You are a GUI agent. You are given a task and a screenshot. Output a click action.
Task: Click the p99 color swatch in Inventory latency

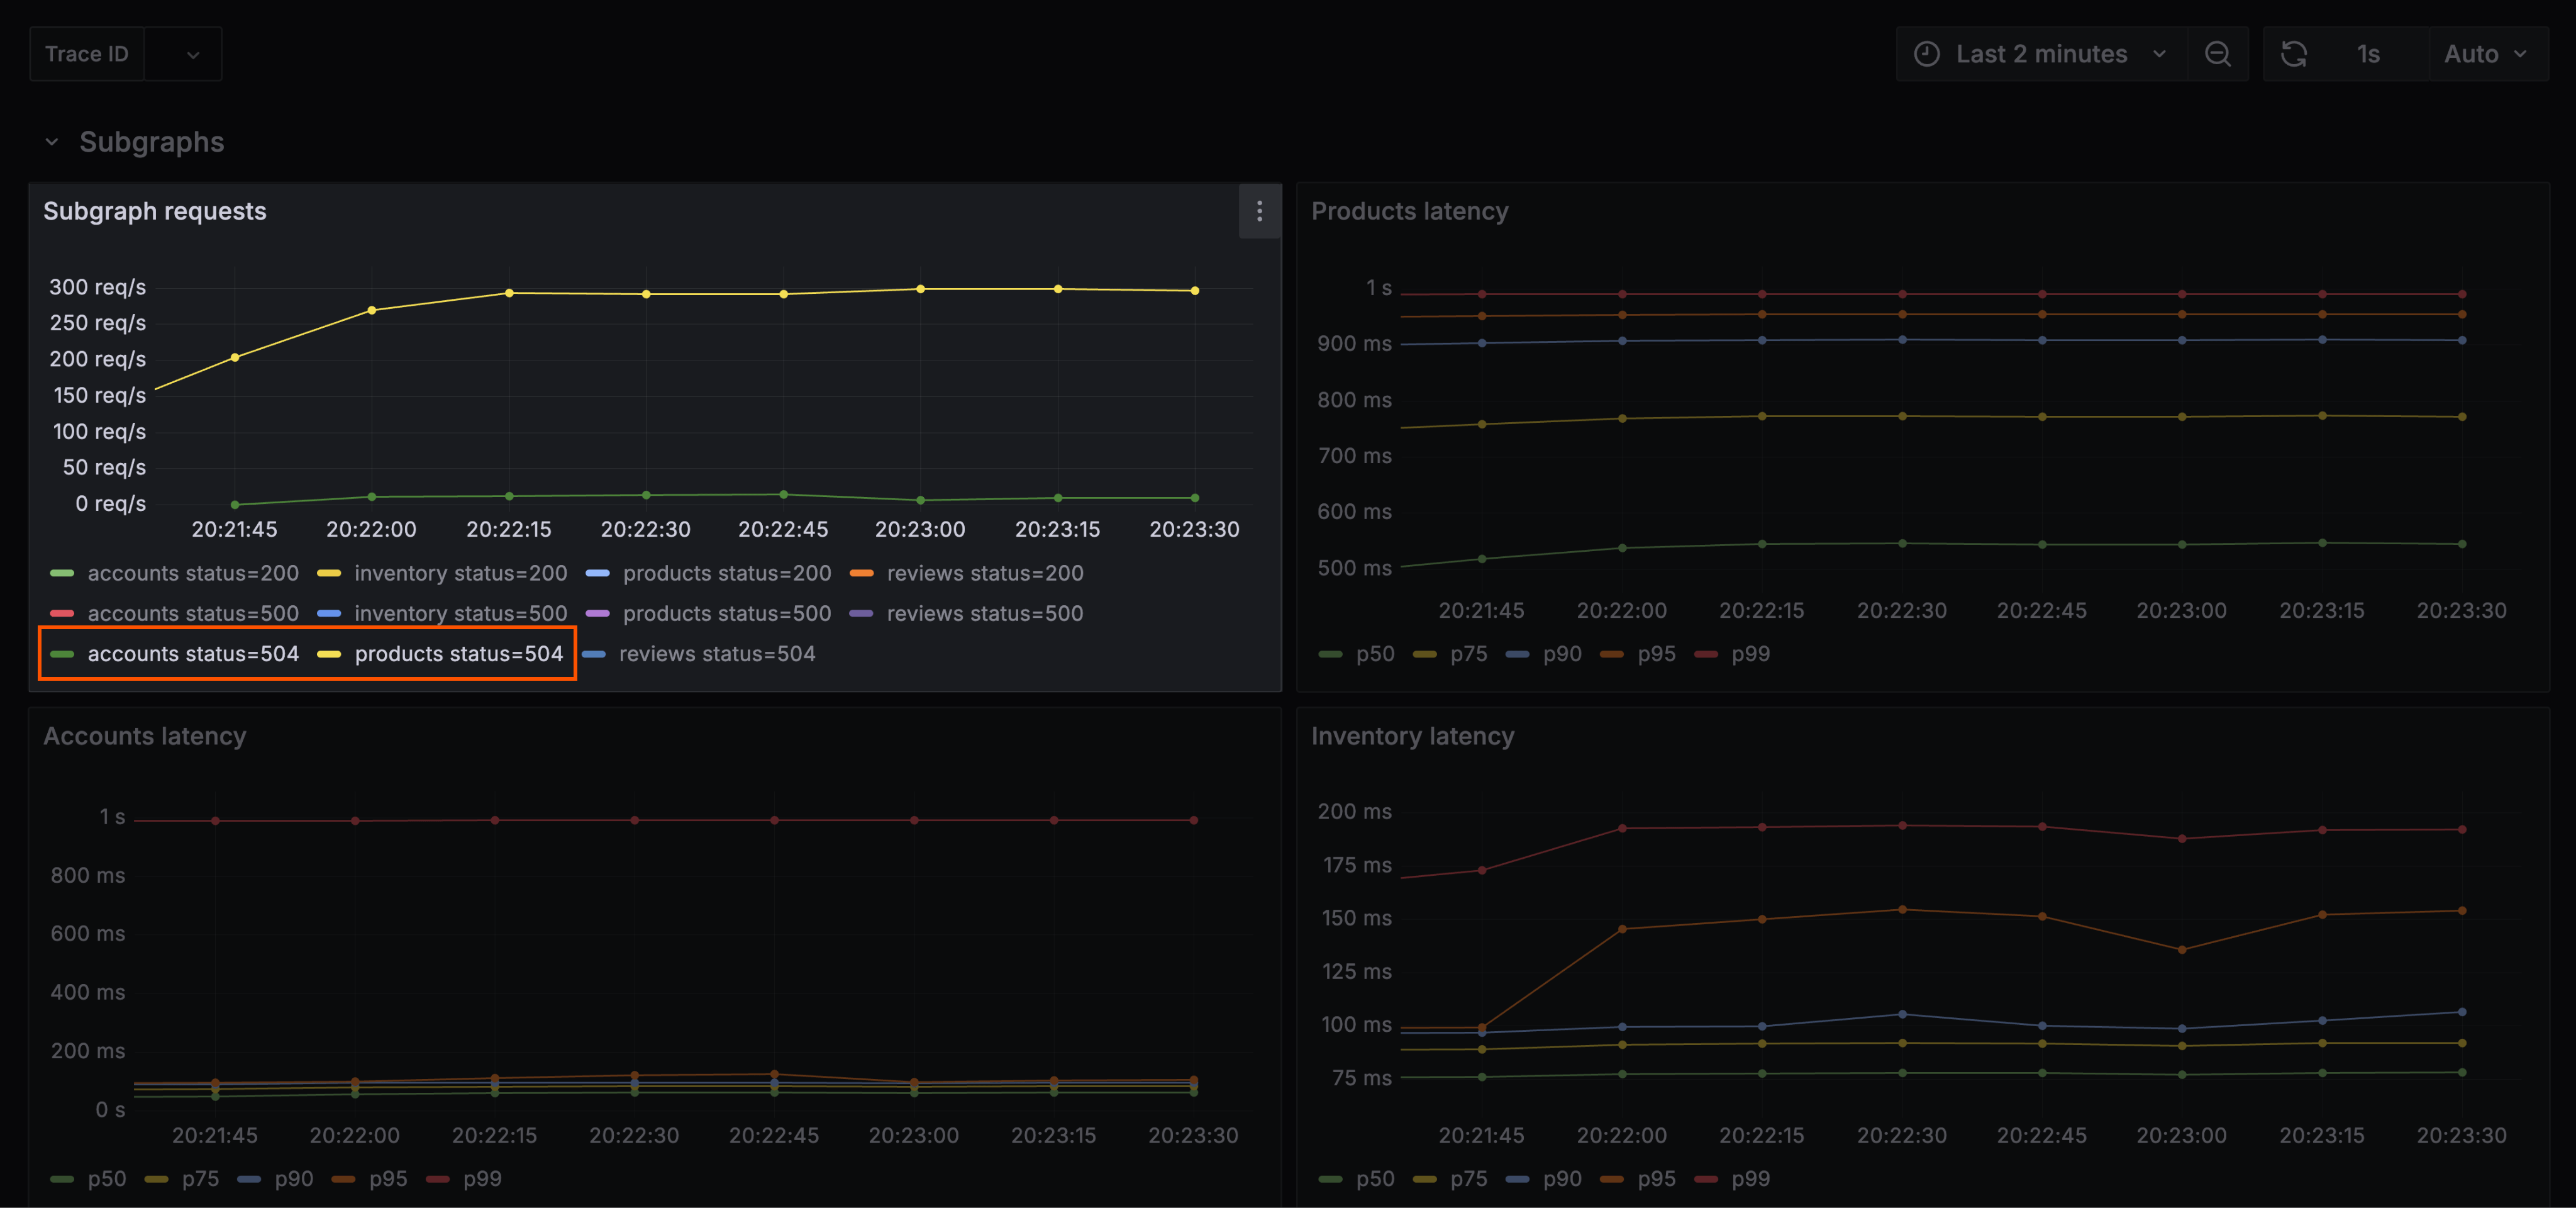1707,1178
